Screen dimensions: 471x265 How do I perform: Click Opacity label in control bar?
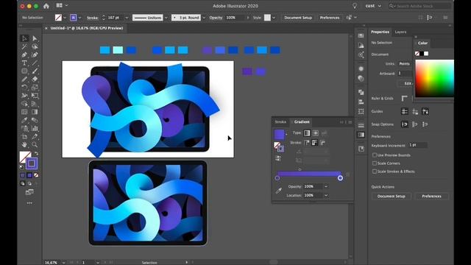pyautogui.click(x=216, y=18)
